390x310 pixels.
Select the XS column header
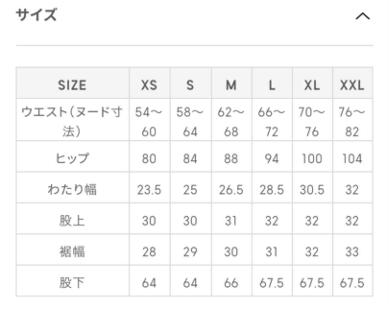(149, 83)
